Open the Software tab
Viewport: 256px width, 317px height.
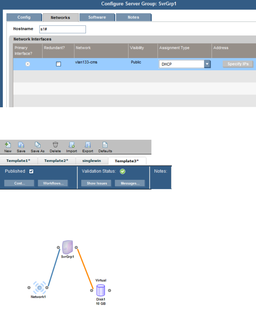[97, 17]
